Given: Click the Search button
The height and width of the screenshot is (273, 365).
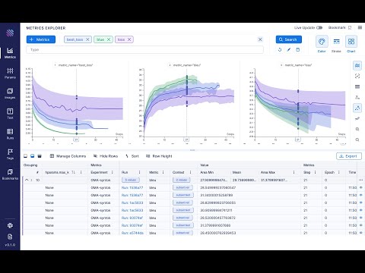Looking at the screenshot, I should tap(289, 39).
